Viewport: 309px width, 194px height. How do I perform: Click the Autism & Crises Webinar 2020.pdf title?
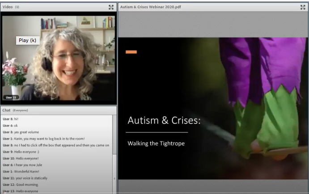click(x=151, y=7)
